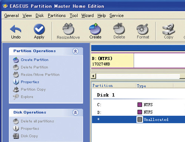Collapse the Partition Operations panel
Image resolution: width=185 pixels, height=142 pixels.
click(75, 51)
